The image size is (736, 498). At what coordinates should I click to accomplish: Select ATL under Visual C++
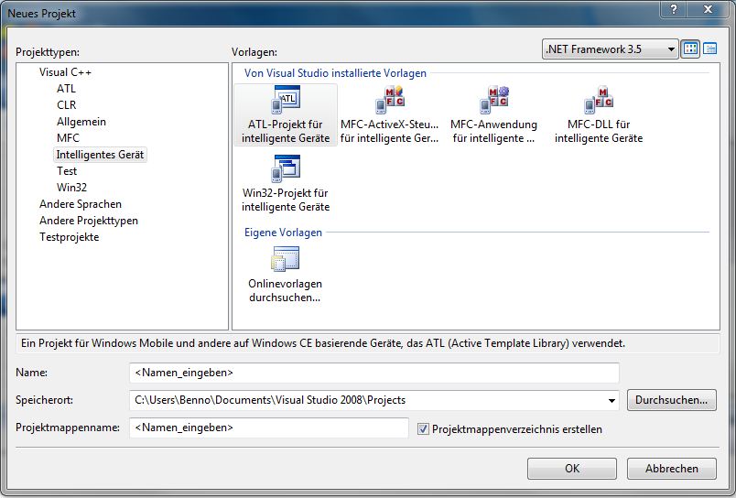pyautogui.click(x=66, y=89)
